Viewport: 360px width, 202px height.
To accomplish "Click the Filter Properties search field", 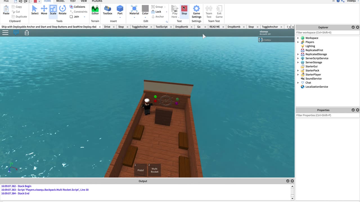I will pyautogui.click(x=327, y=115).
